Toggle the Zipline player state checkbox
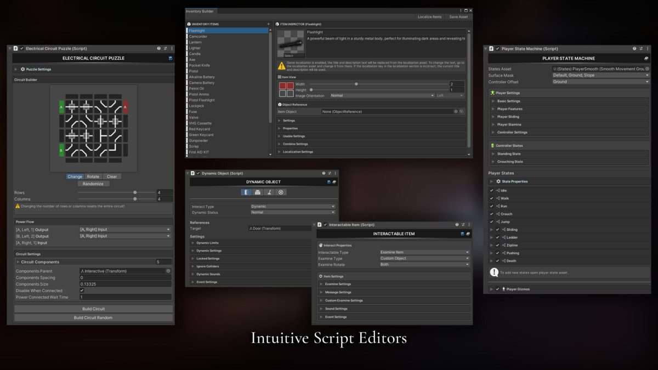Image resolution: width=658 pixels, height=370 pixels. [497, 245]
